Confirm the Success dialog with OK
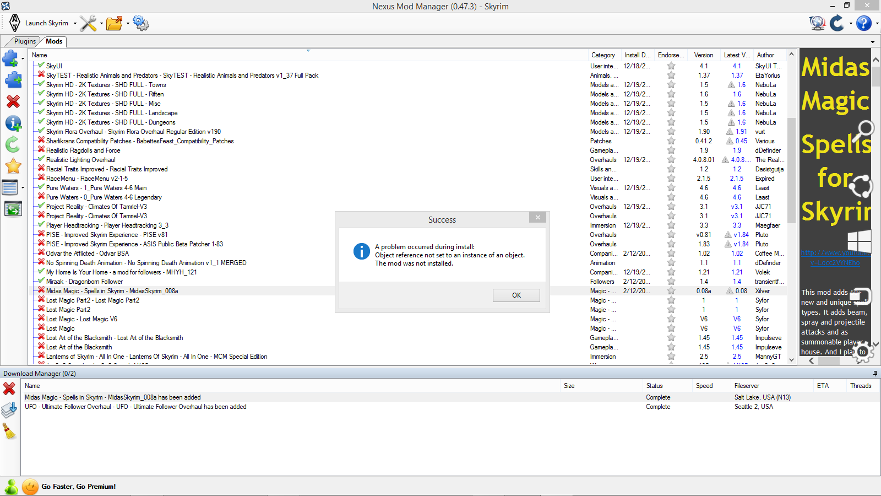The width and height of the screenshot is (881, 496). coord(516,295)
